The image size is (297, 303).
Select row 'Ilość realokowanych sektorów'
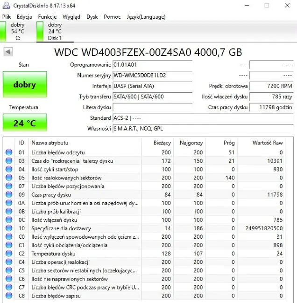pos(144,178)
